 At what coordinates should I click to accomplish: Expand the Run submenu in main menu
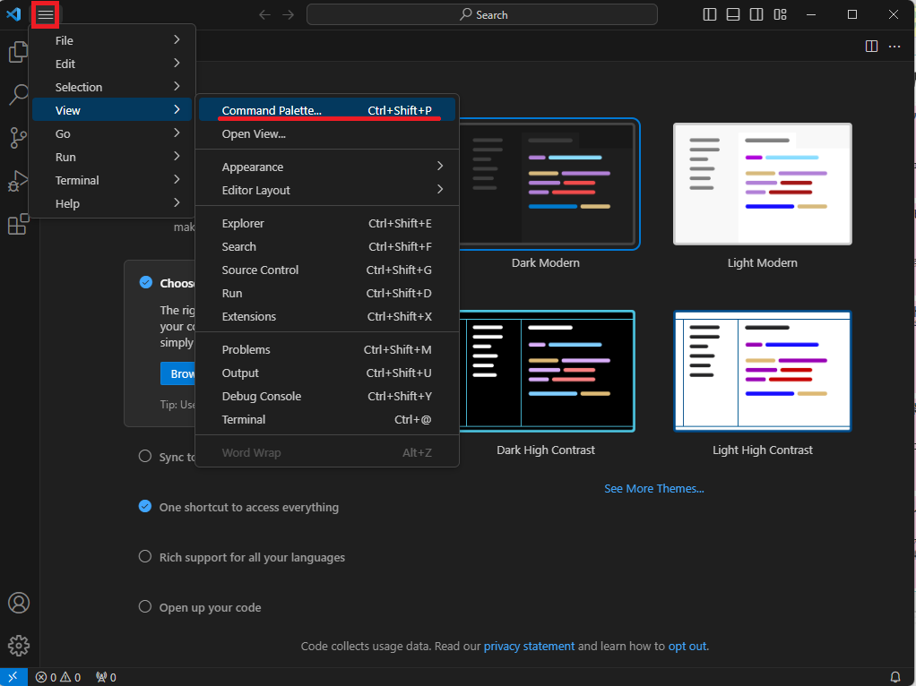pyautogui.click(x=111, y=157)
